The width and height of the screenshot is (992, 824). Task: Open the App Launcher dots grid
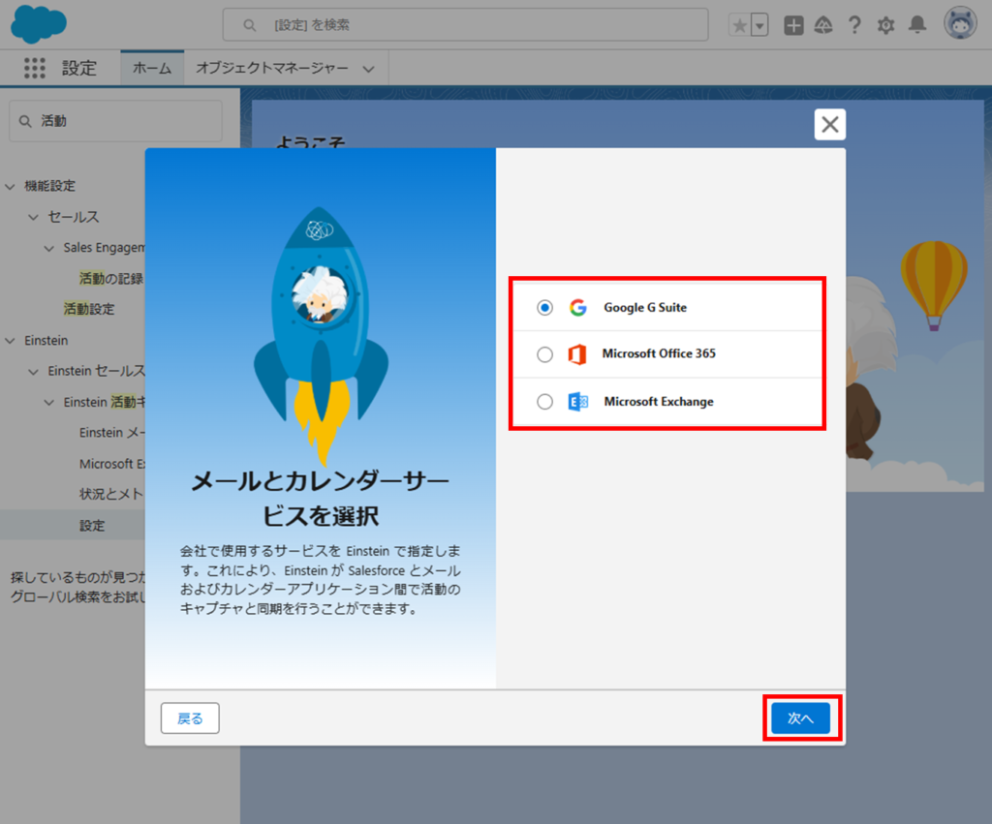click(34, 68)
